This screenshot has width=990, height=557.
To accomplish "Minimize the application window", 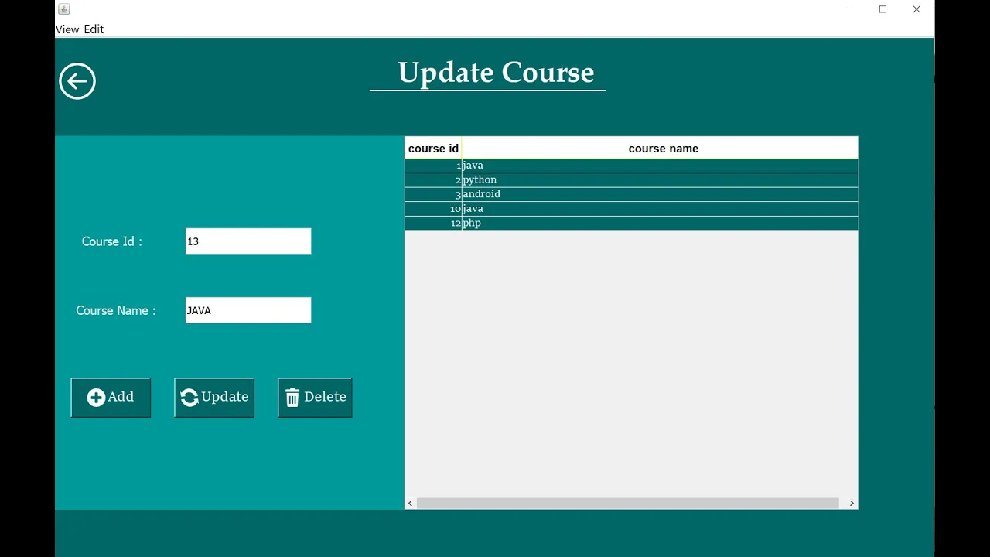I will (849, 9).
